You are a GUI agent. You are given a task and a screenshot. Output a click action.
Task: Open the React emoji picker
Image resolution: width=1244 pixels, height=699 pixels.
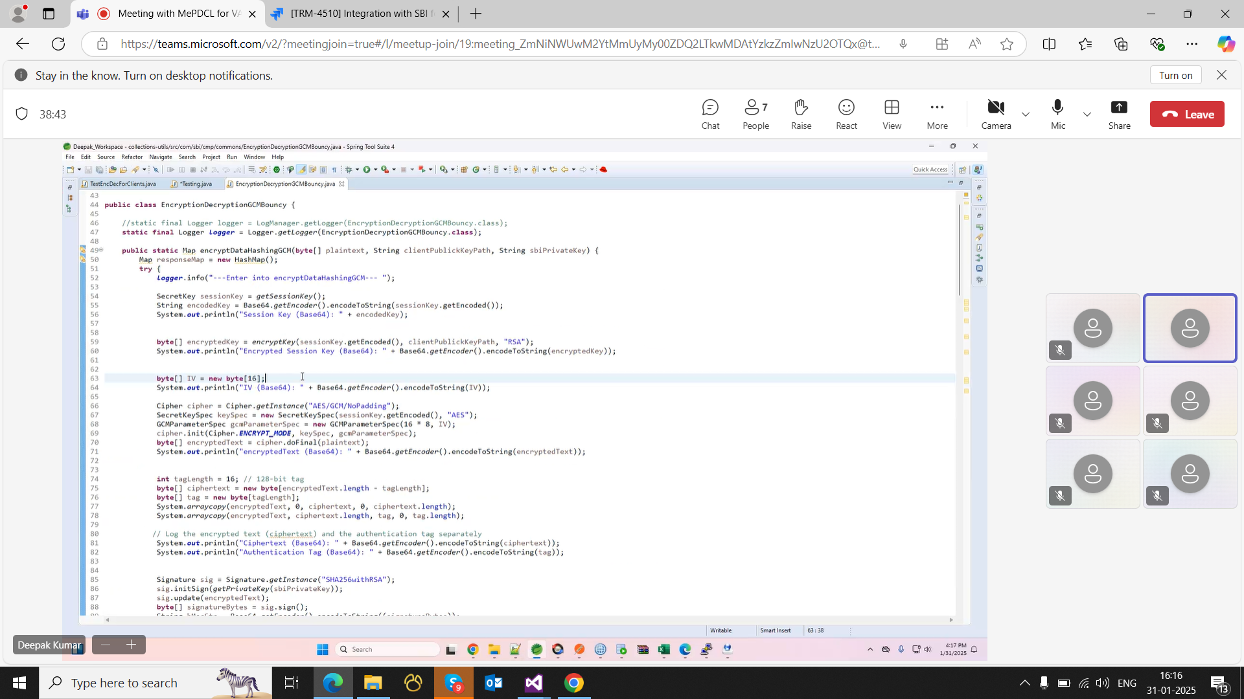[x=846, y=114]
